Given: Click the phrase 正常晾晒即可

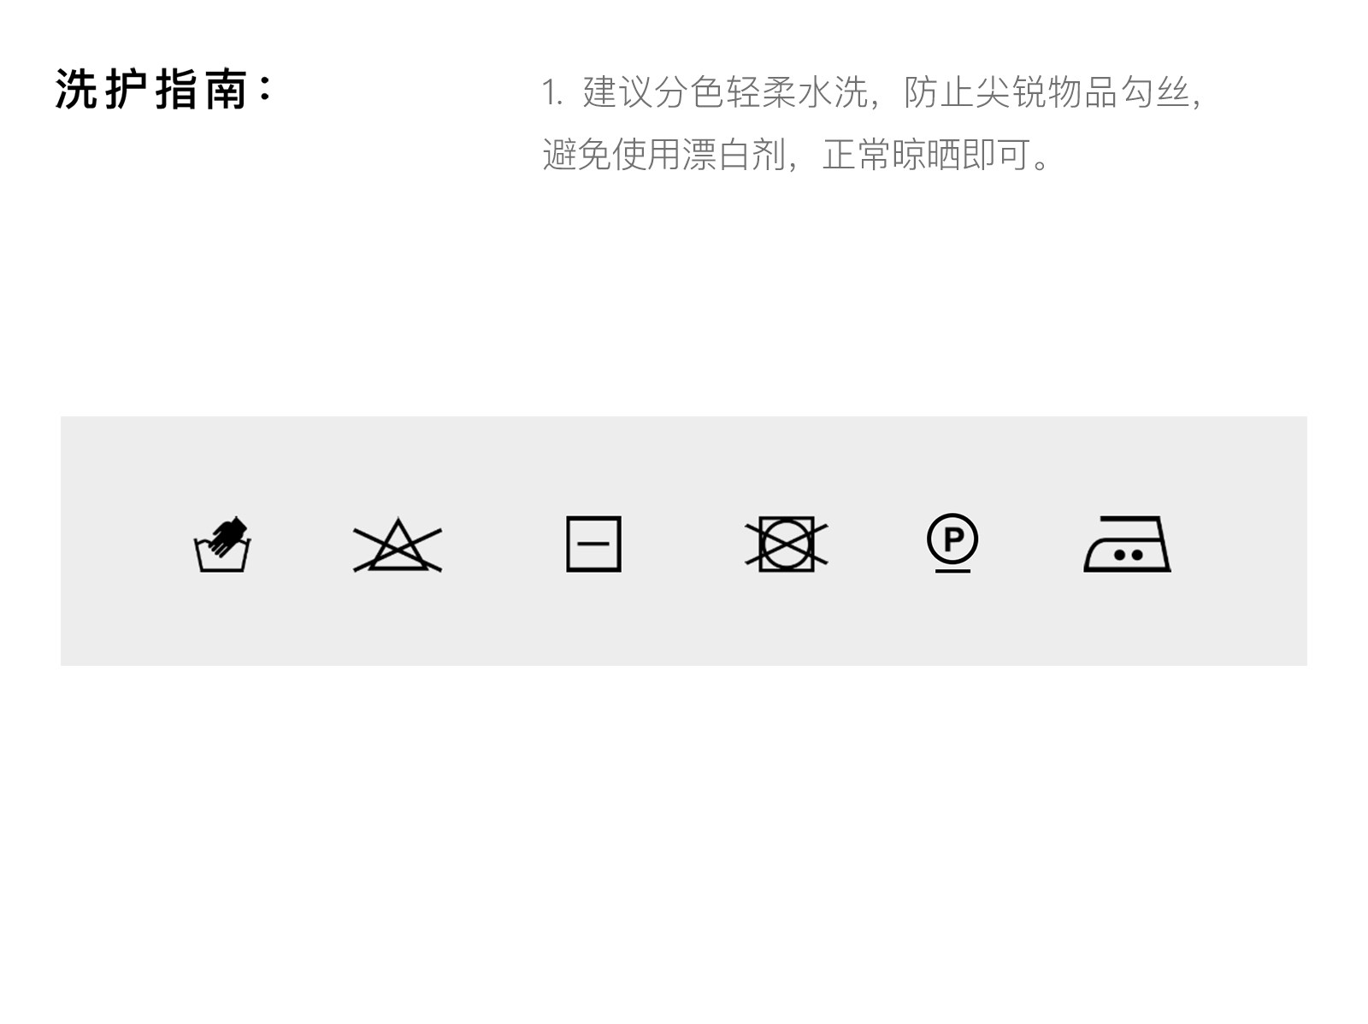Looking at the screenshot, I should coord(926,155).
